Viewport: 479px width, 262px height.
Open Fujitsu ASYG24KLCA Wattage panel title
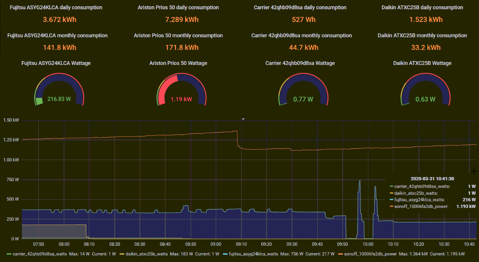pyautogui.click(x=56, y=63)
